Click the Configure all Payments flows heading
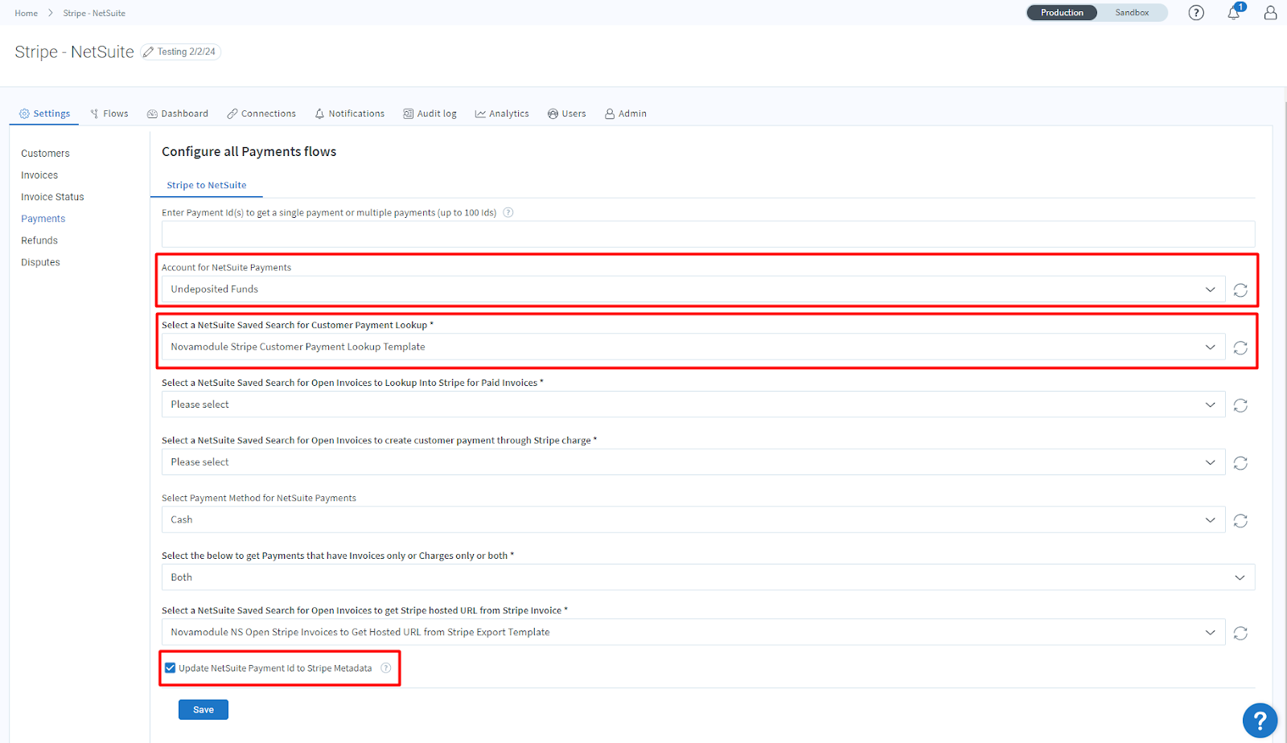Image resolution: width=1287 pixels, height=743 pixels. 249,152
